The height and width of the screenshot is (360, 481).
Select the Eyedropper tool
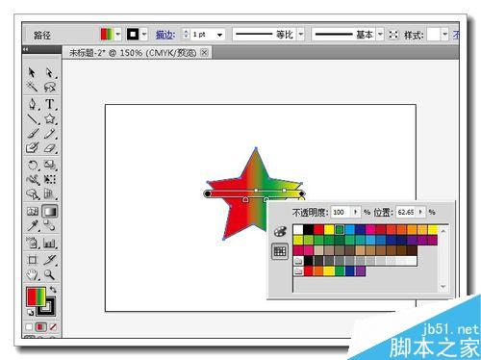[x=32, y=226]
